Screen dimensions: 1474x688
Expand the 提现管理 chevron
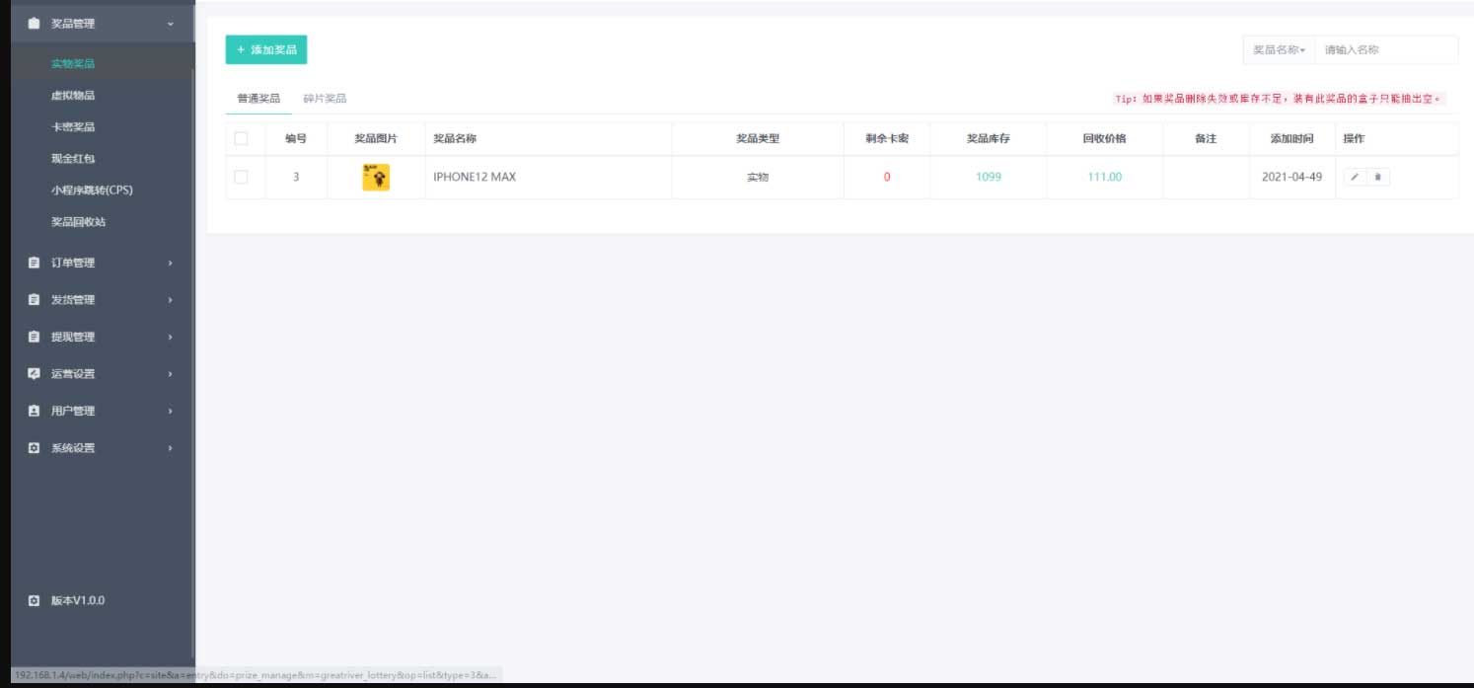click(x=171, y=337)
